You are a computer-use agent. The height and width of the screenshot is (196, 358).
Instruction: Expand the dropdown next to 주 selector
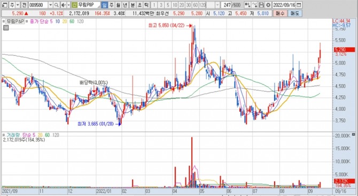[x=18, y=5]
